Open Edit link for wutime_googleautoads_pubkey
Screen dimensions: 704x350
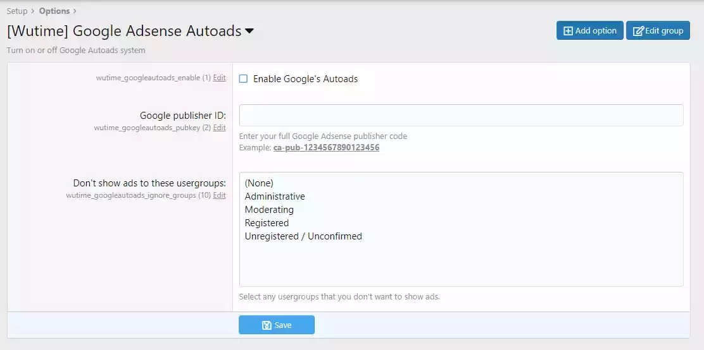219,128
